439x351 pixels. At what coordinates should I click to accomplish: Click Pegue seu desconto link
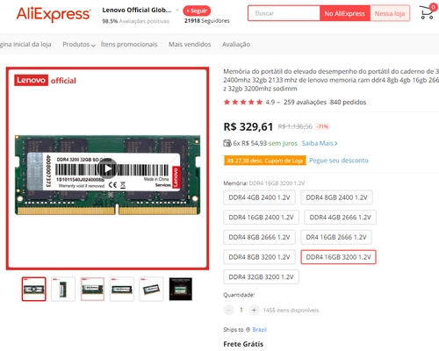pos(339,161)
